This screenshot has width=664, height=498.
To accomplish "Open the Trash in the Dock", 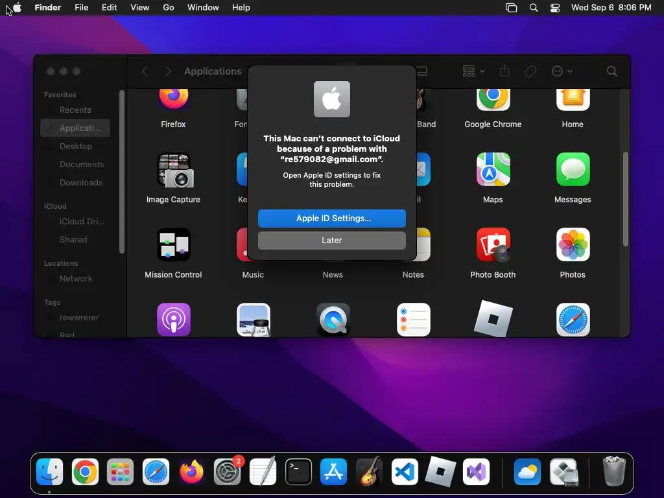I will pos(613,471).
